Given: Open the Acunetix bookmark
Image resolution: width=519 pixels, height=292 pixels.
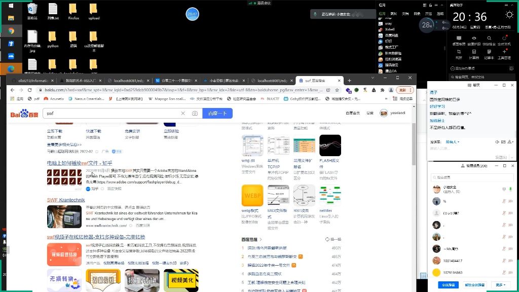Looking at the screenshot, I should pyautogui.click(x=54, y=99).
